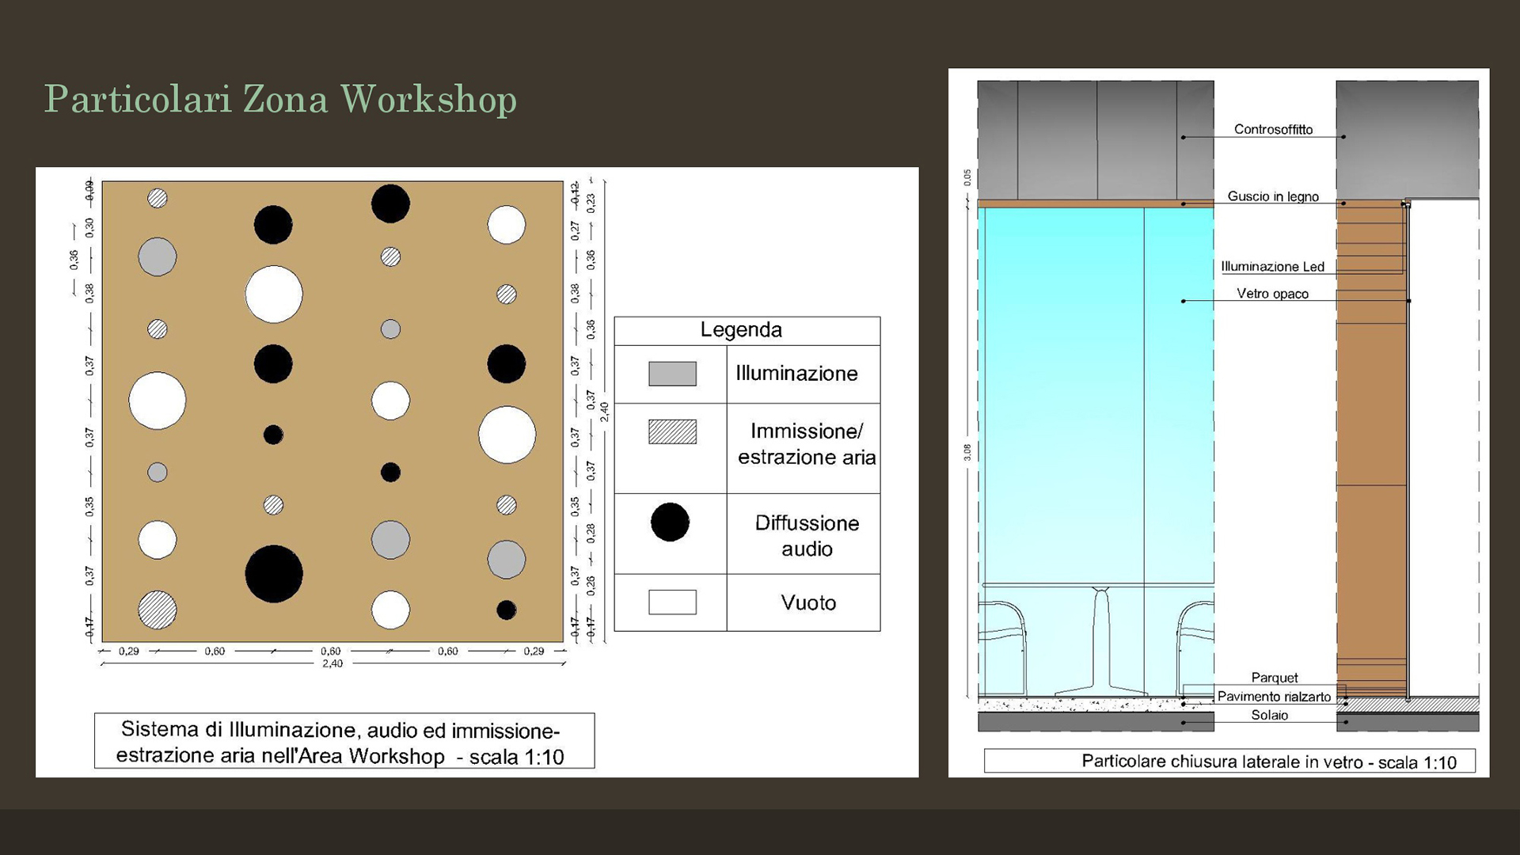Image resolution: width=1520 pixels, height=855 pixels.
Task: Click the hatched swatch in the legend
Action: 672,431
